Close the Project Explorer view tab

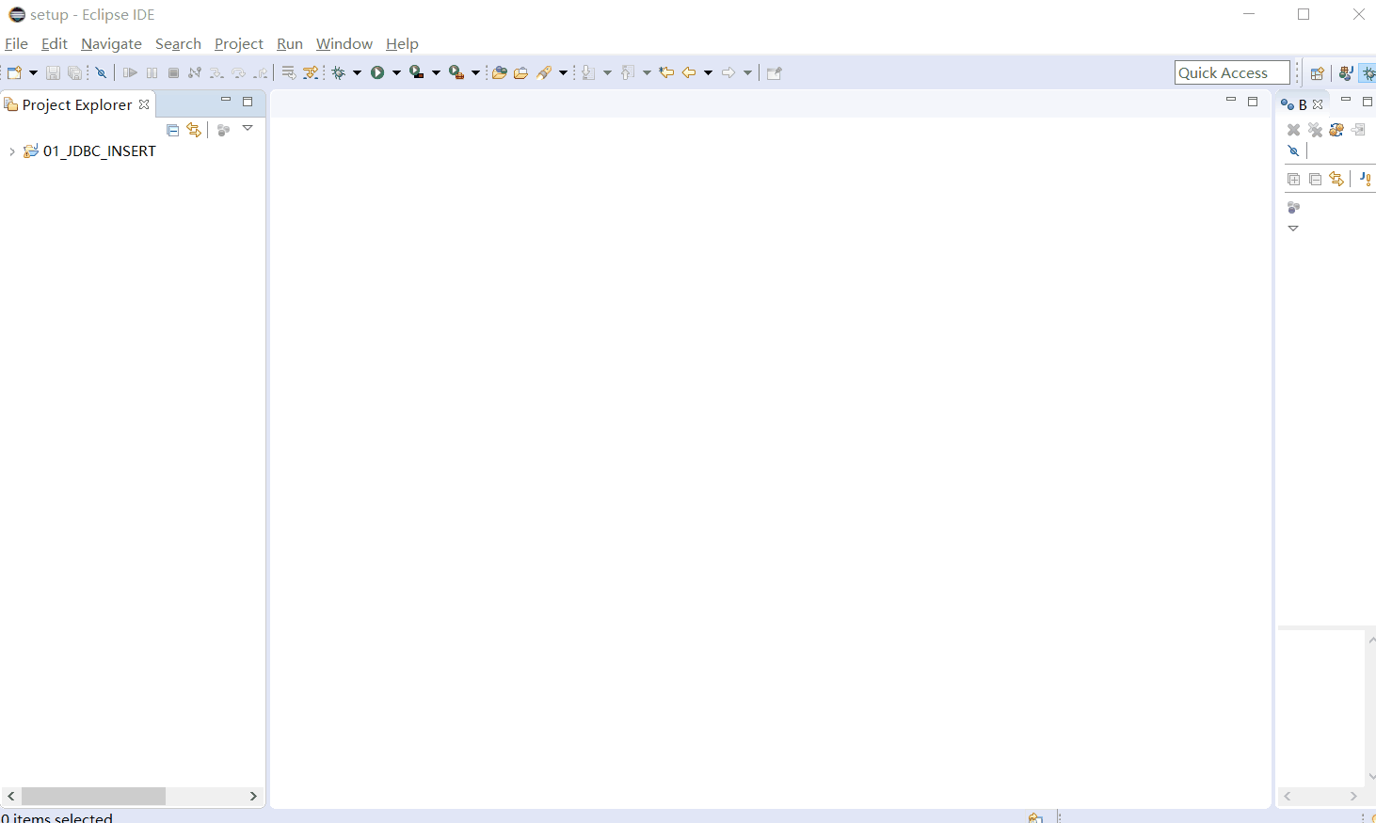(144, 104)
